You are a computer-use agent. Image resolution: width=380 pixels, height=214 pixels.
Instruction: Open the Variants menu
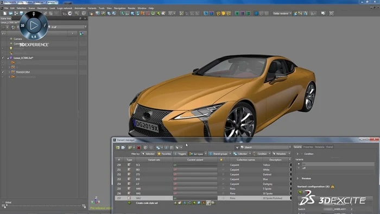[92, 8]
